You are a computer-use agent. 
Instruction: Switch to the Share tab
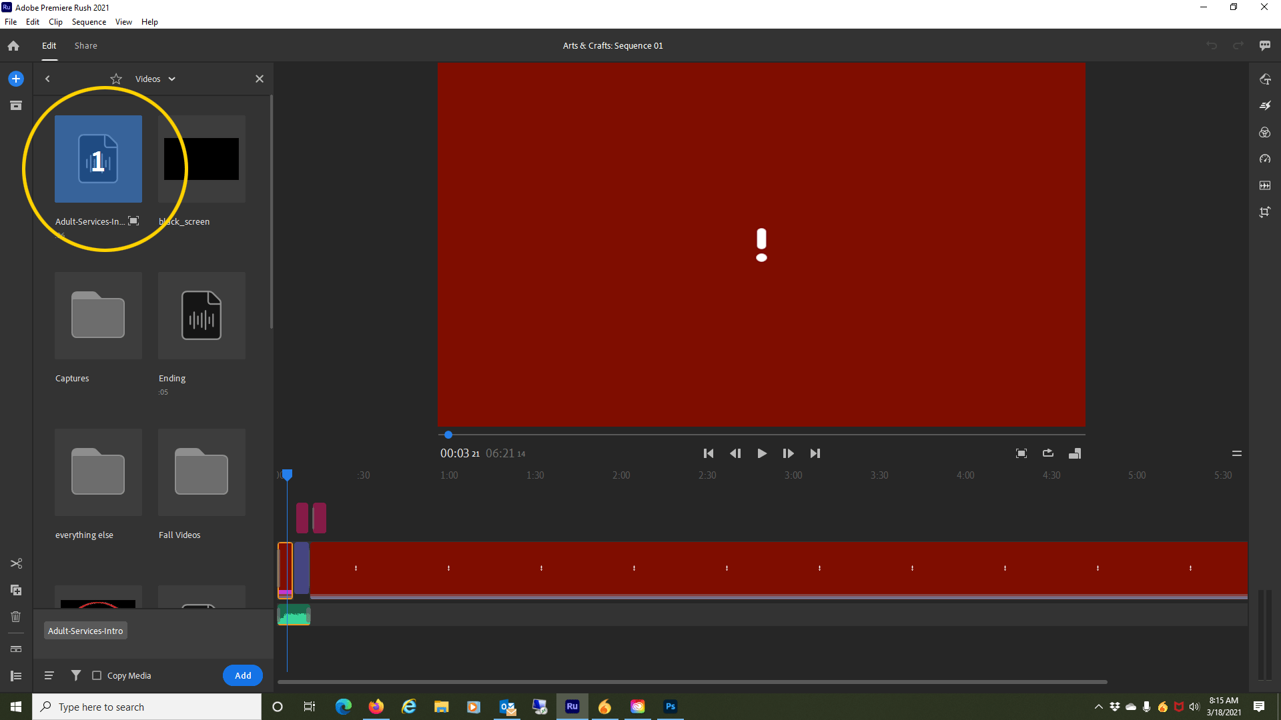pos(85,45)
